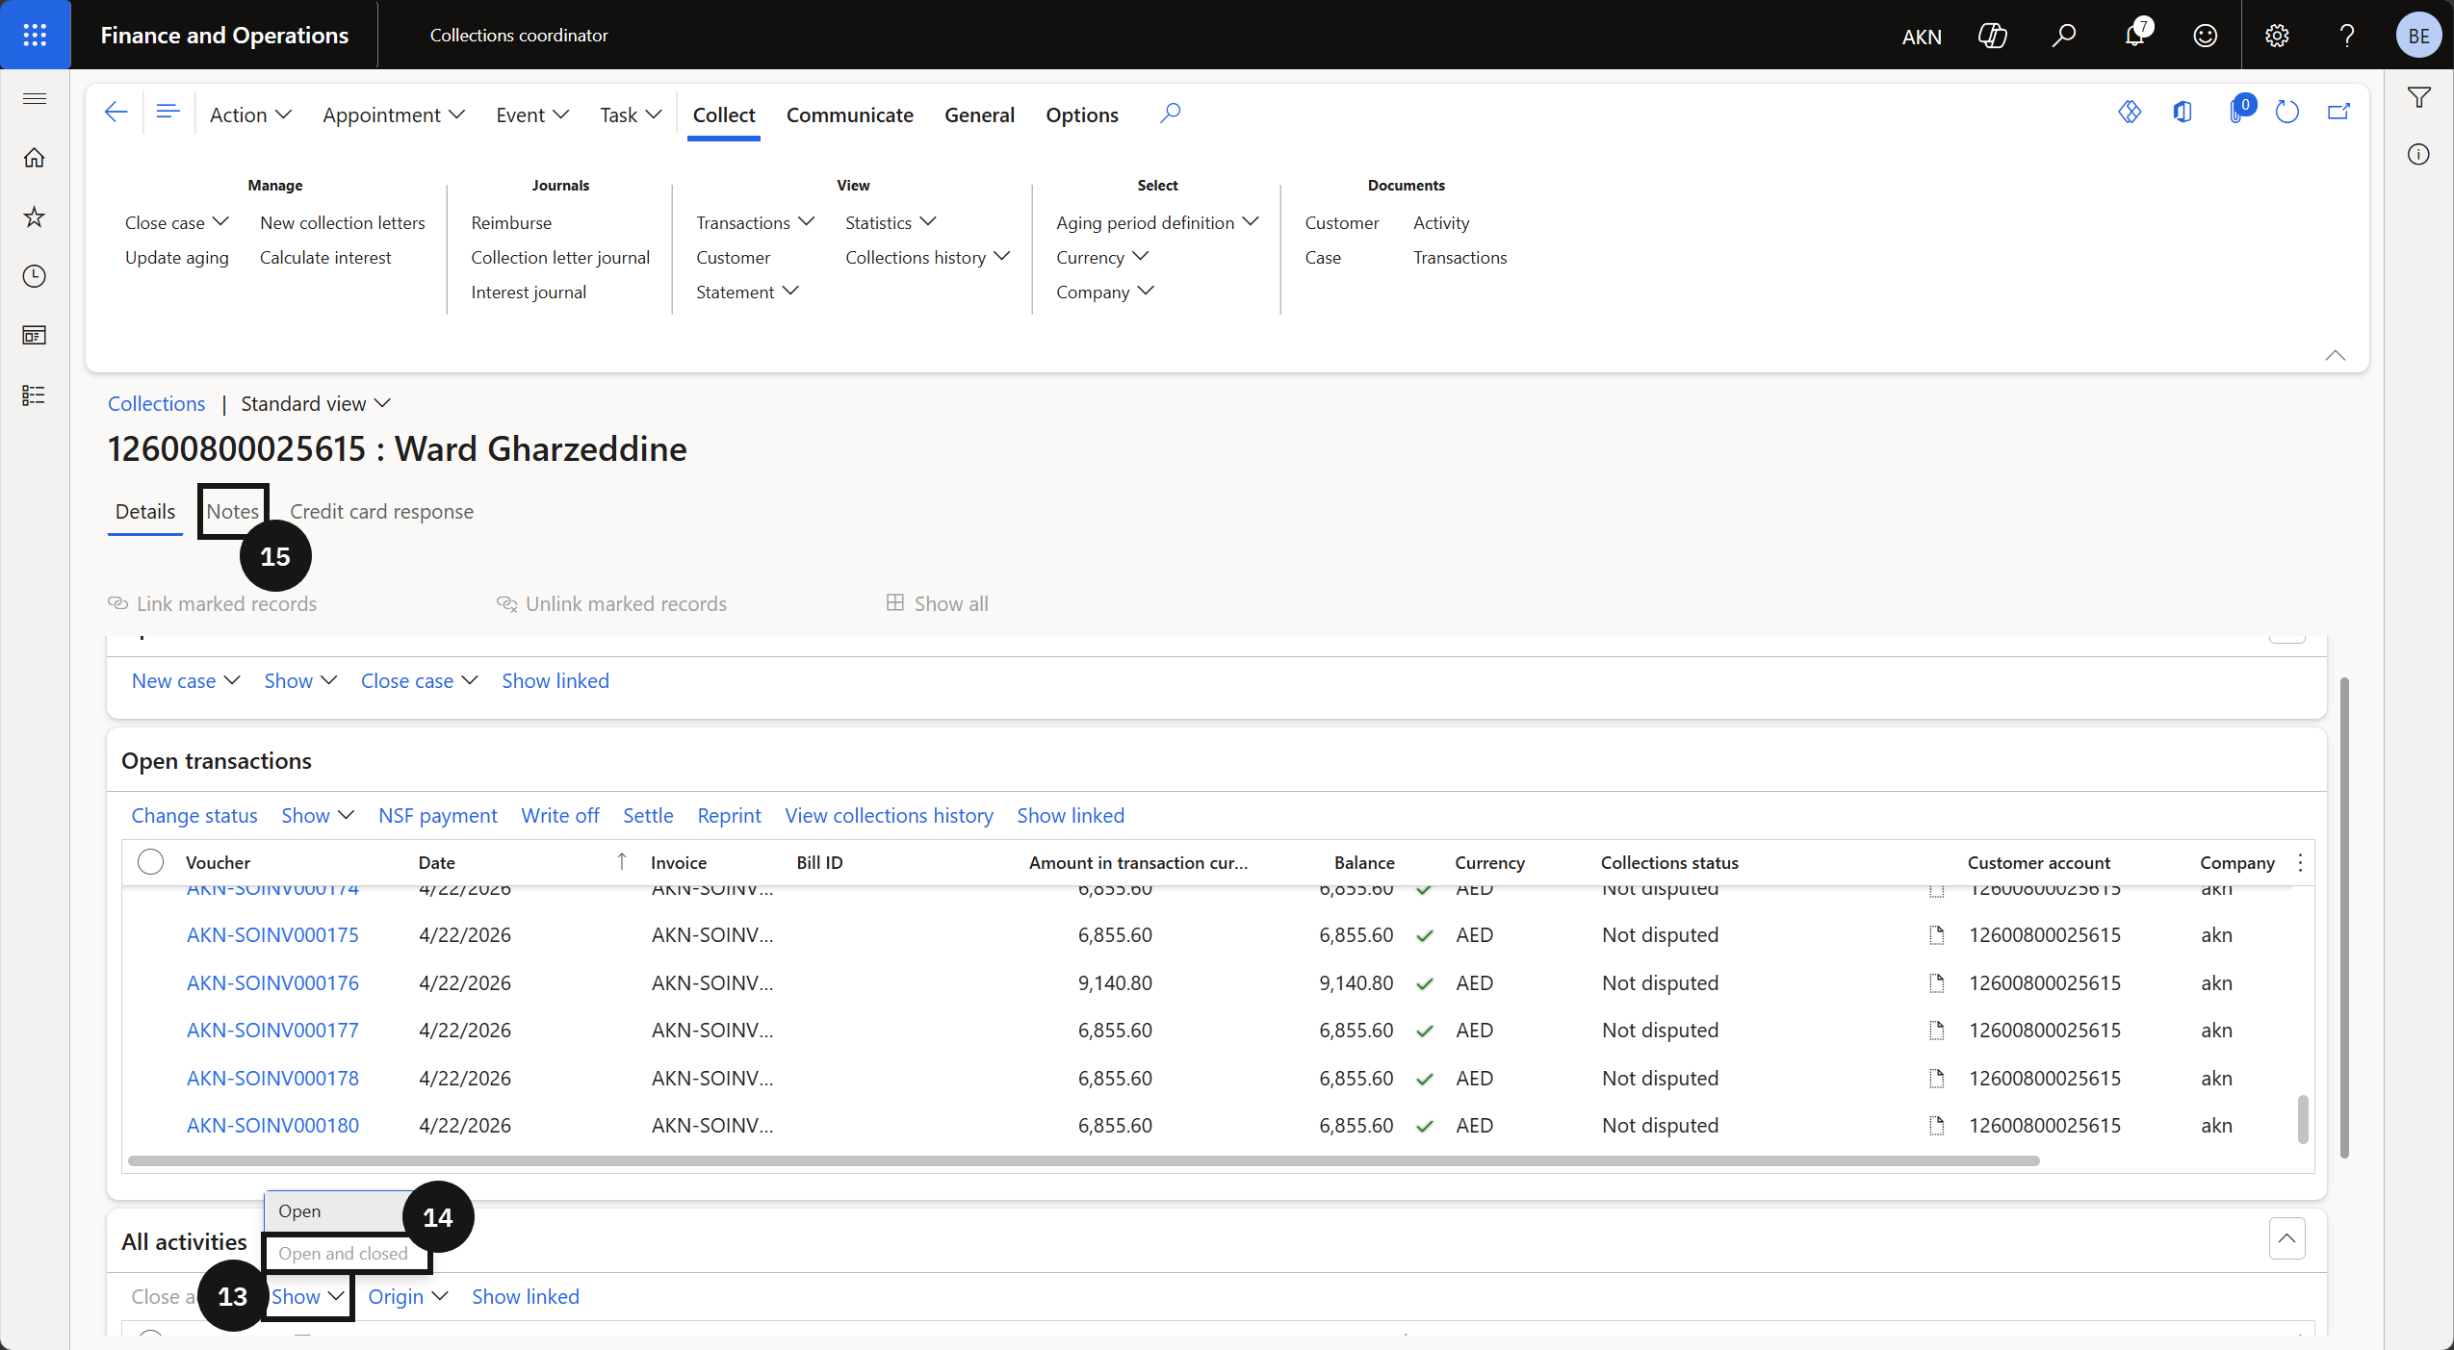Expand the Task menu

click(x=631, y=115)
